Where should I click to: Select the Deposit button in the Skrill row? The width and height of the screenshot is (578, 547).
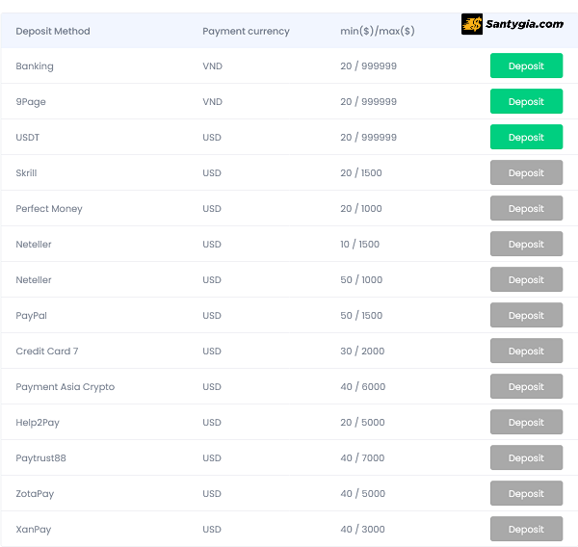tap(526, 173)
